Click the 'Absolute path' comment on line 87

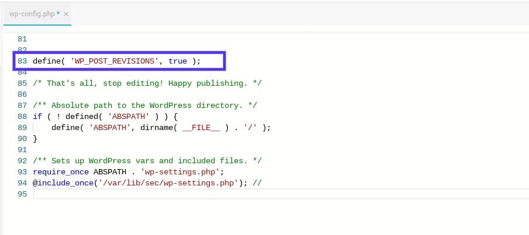coord(145,106)
